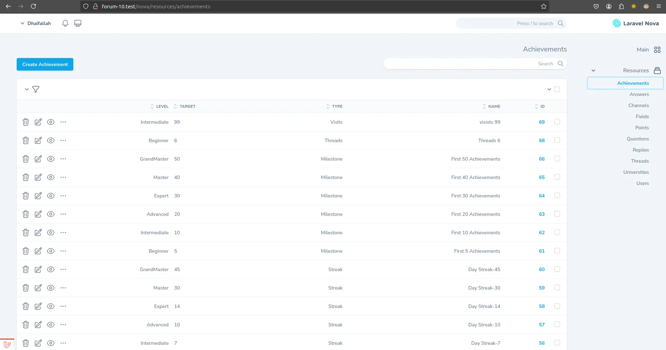
Task: Go to Channels in the sidebar
Action: [639, 105]
